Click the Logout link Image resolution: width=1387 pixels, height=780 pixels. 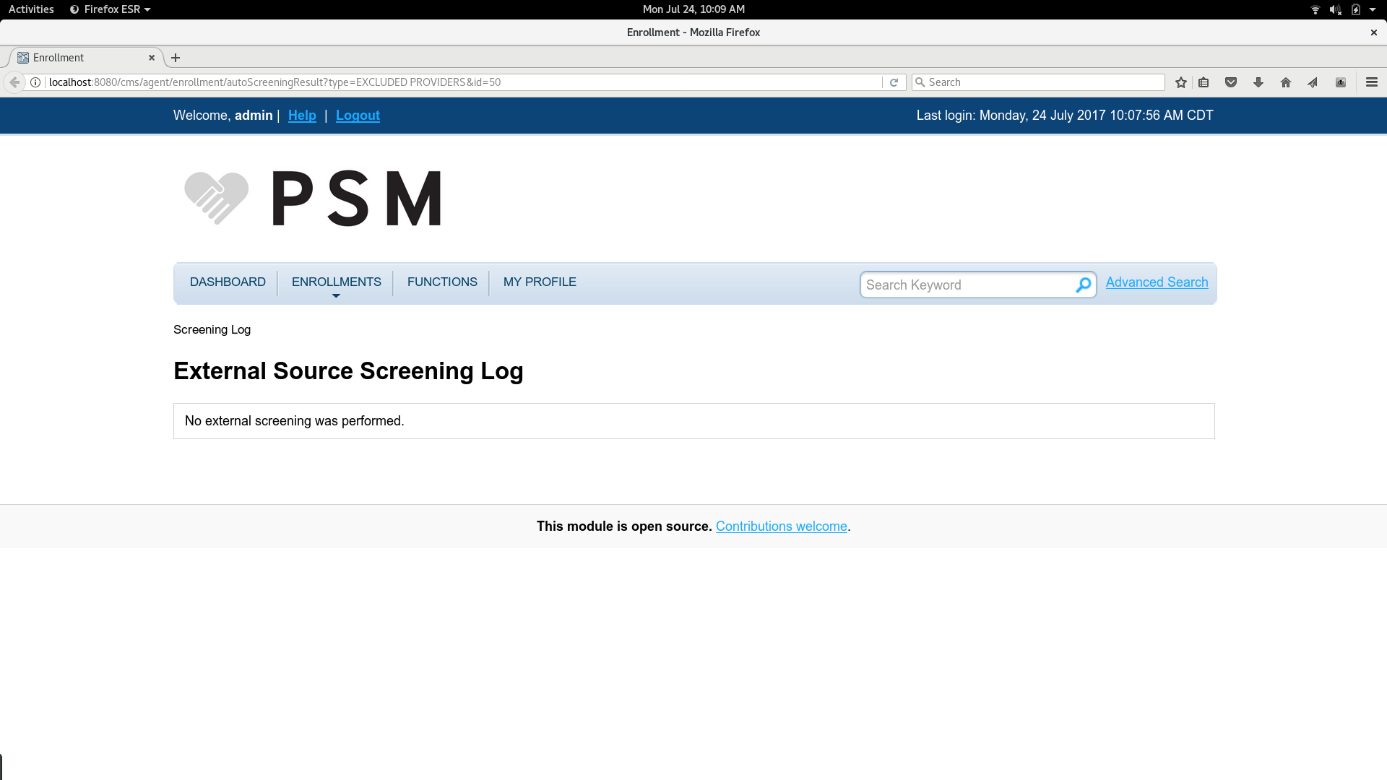(358, 116)
